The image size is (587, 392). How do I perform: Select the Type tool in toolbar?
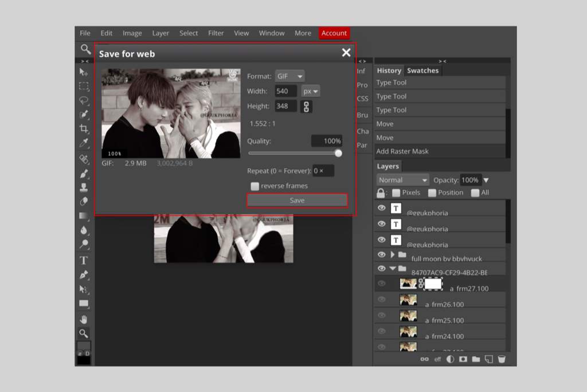tap(84, 260)
